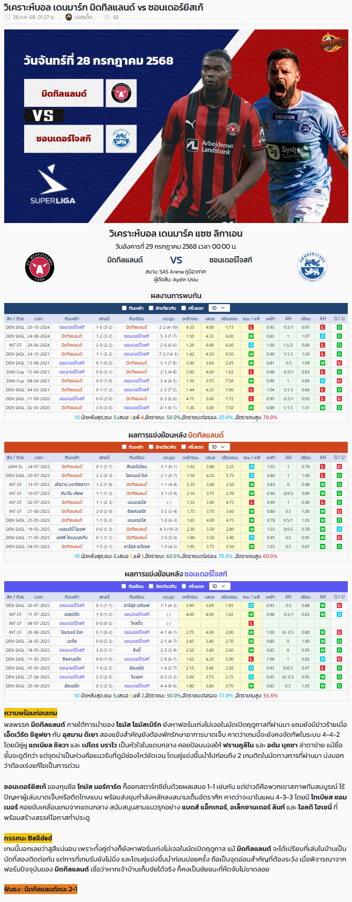The image size is (352, 902).
Task: Click 77.8% handicap rate under Sønderjyske table
Action: click(x=225, y=695)
